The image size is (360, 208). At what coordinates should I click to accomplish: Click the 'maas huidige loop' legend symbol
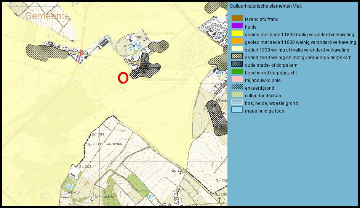(x=237, y=110)
